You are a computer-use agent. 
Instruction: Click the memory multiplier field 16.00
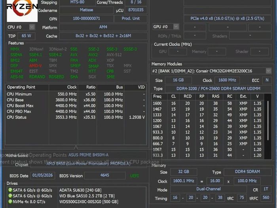(x=215, y=181)
